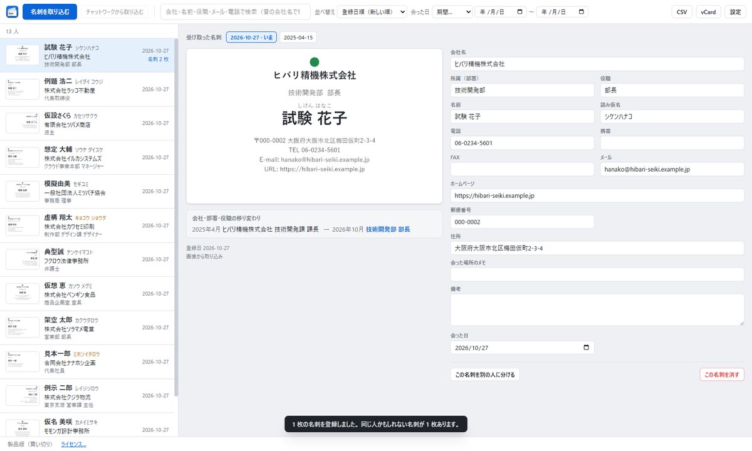Click フクロウ法律事務所 company text

point(66,261)
